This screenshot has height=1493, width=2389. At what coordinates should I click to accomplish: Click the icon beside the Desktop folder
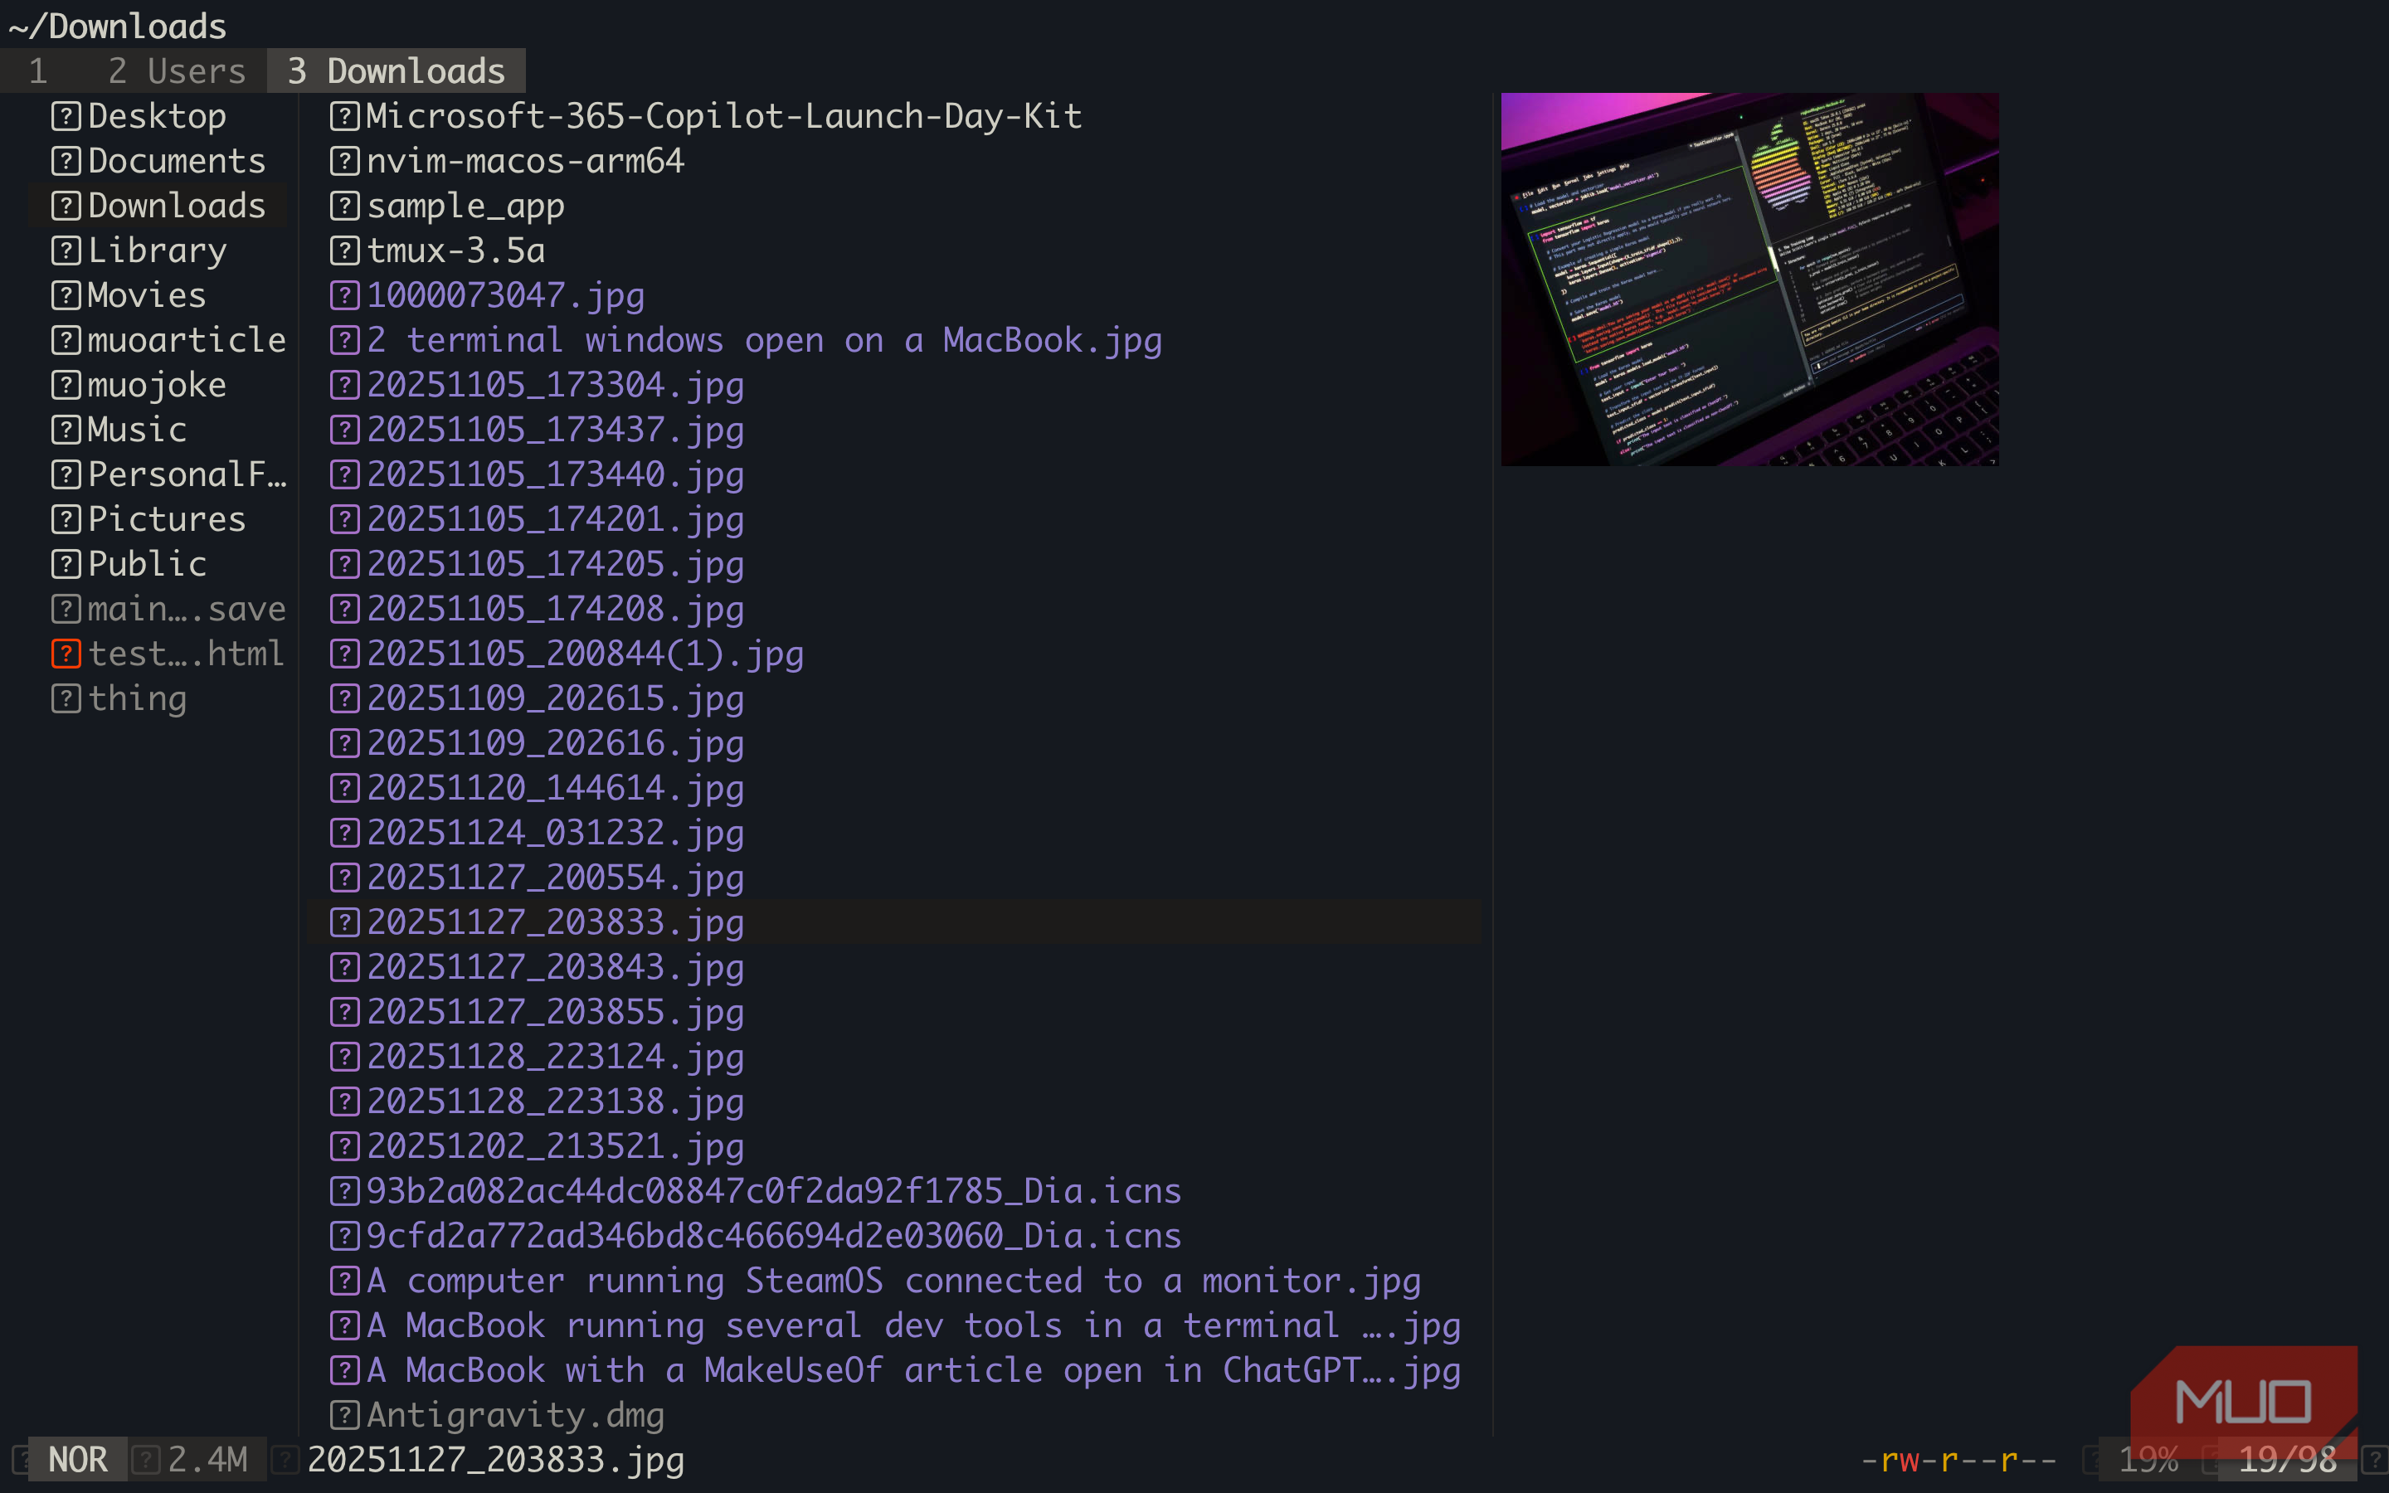tap(66, 116)
